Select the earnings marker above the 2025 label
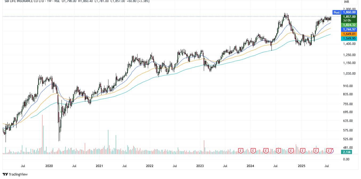Screen dimensions: 361x179 pos(303,151)
